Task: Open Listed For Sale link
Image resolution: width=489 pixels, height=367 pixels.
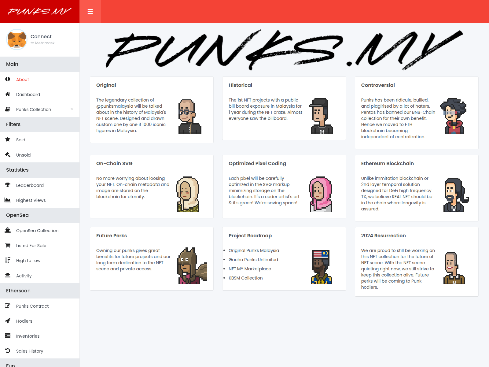Action: (40, 246)
